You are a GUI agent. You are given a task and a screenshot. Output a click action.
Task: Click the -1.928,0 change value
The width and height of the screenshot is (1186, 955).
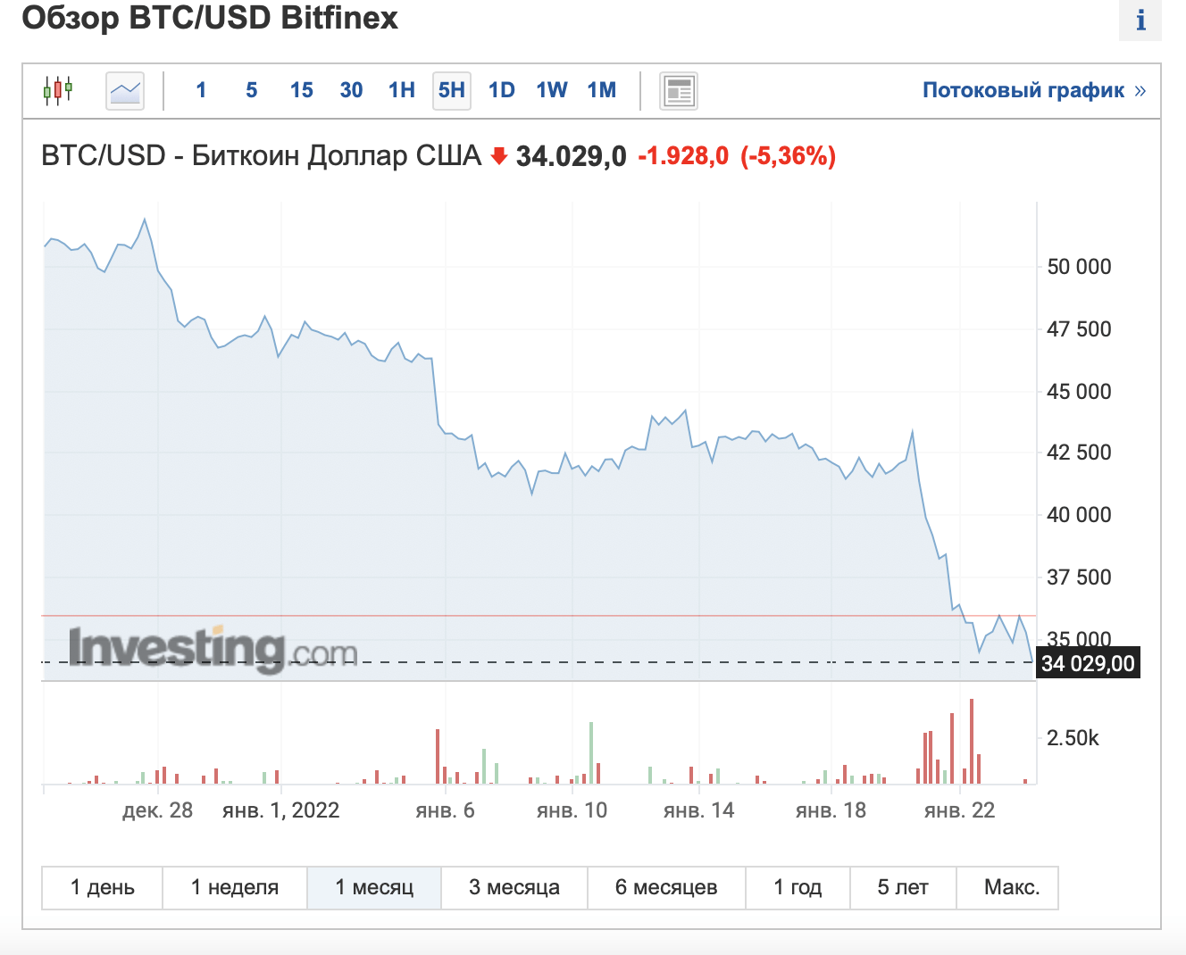tap(683, 156)
